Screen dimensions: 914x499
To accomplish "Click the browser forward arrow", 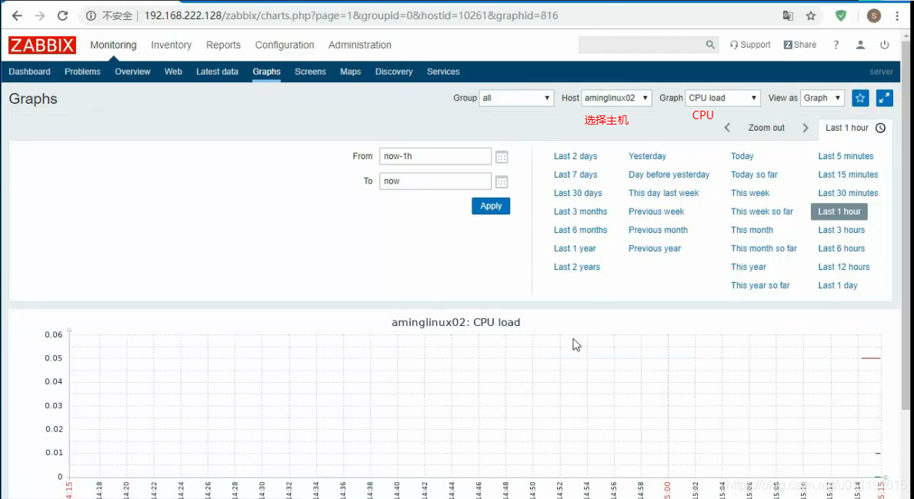I will [x=40, y=15].
